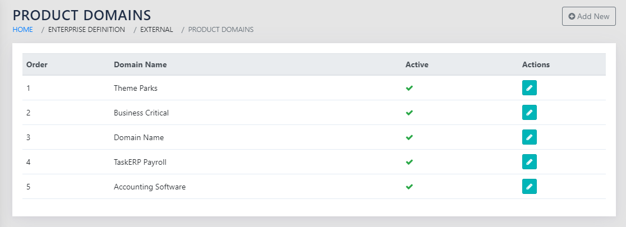Click pencil icon for Business Critical
Screen dimensions: 626x227
[529, 113]
